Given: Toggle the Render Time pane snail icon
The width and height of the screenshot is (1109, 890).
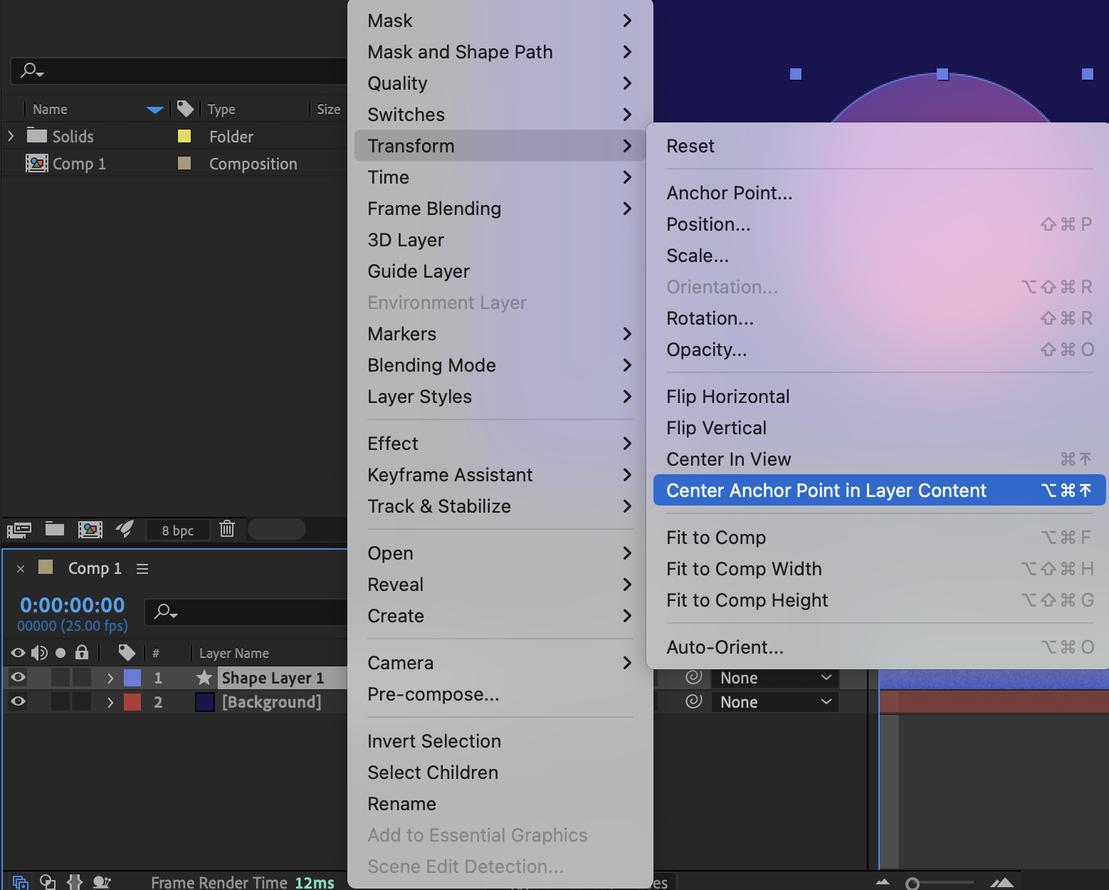Looking at the screenshot, I should pos(102,882).
